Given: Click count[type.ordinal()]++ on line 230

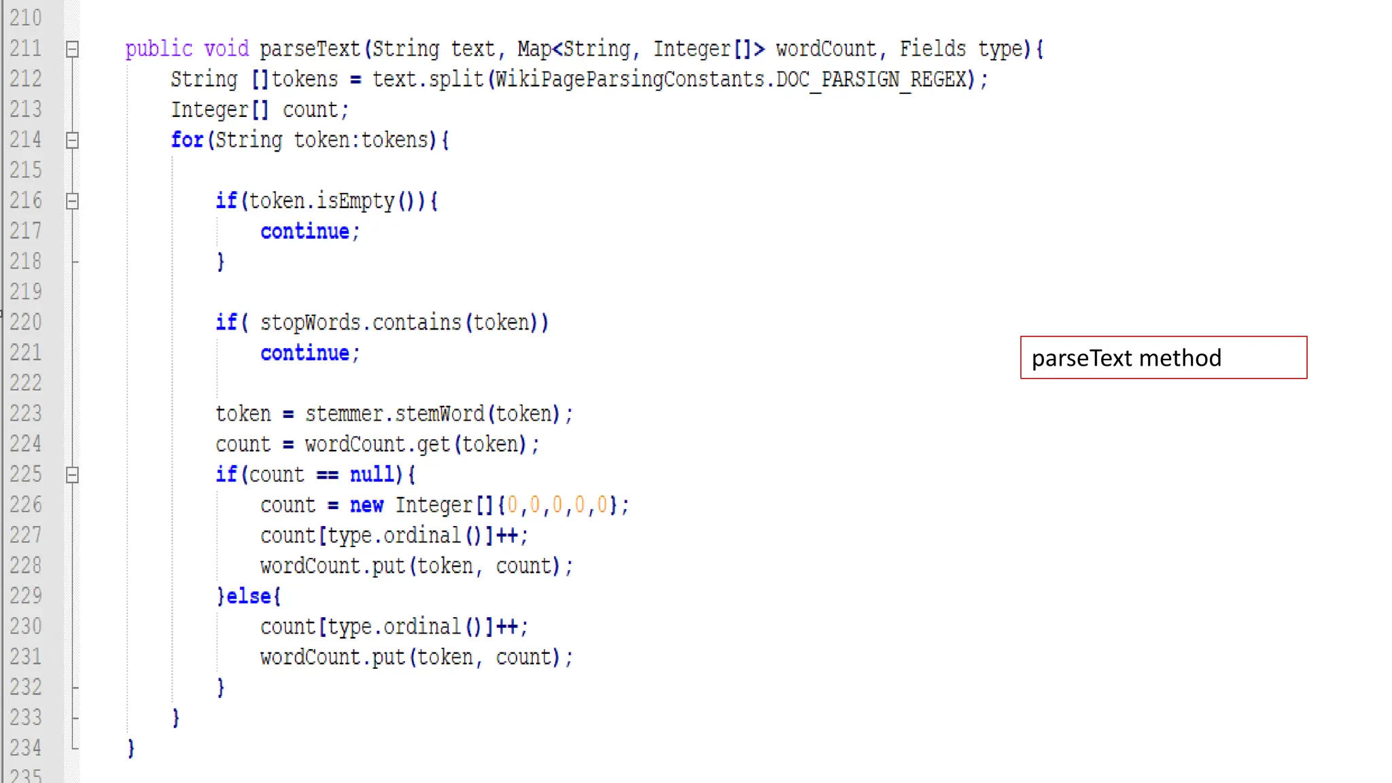Looking at the screenshot, I should (389, 627).
